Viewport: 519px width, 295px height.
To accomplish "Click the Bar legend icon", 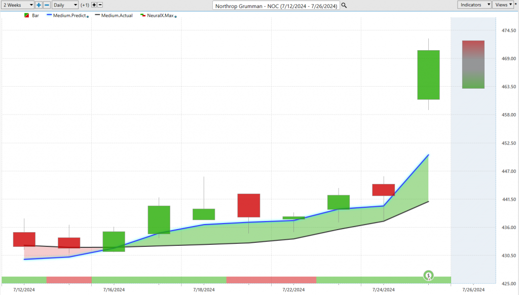I will pos(26,16).
